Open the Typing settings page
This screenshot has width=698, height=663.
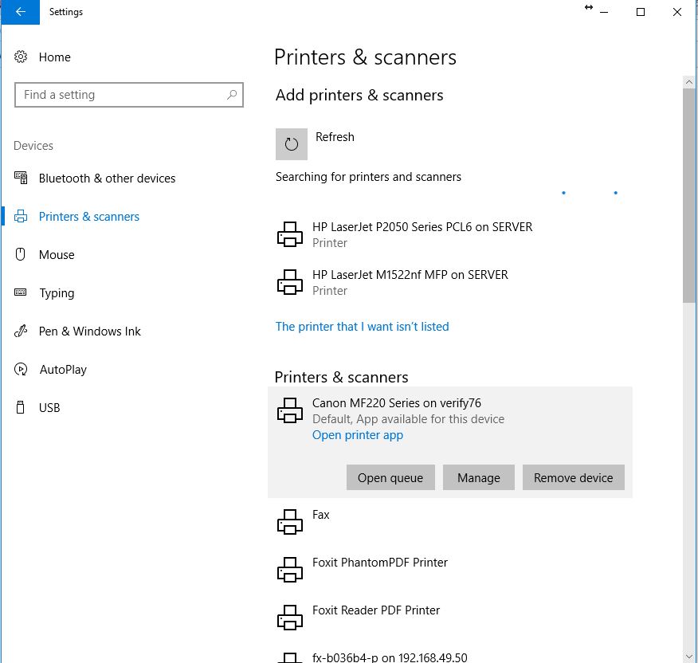pyautogui.click(x=57, y=293)
